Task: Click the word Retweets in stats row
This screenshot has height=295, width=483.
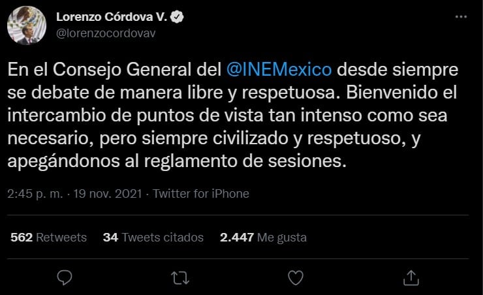Action: click(61, 238)
